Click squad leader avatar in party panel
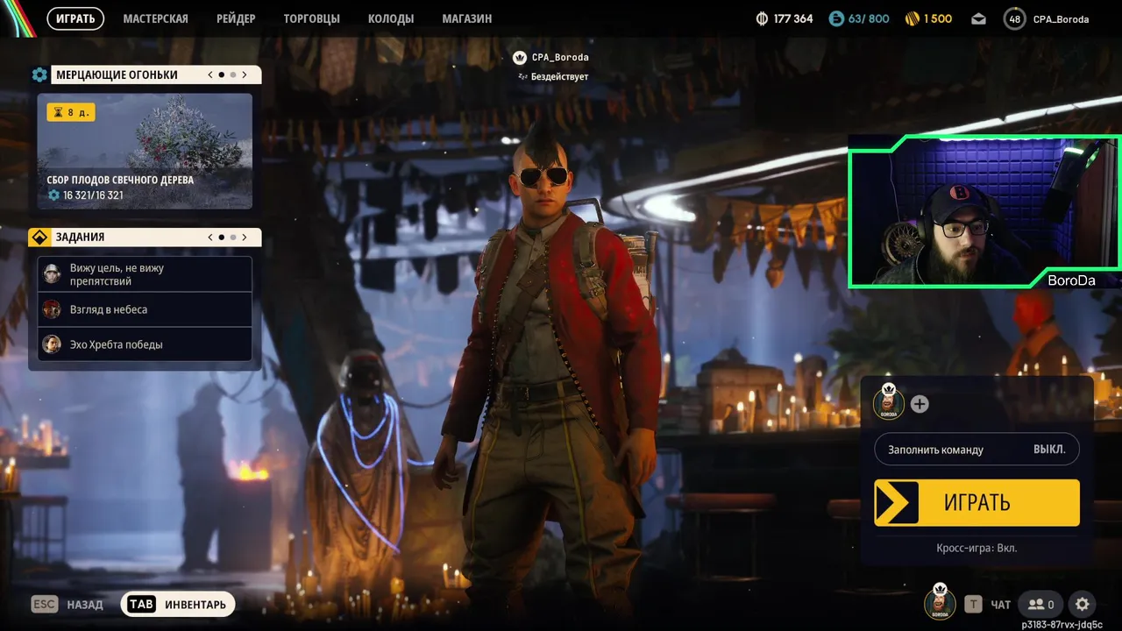Viewport: 1122px width, 631px height. click(x=888, y=402)
